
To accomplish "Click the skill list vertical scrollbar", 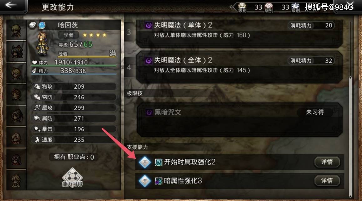I will (350, 109).
